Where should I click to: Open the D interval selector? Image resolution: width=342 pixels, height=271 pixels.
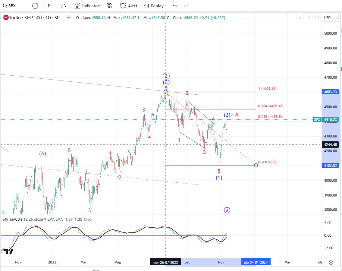coord(49,6)
